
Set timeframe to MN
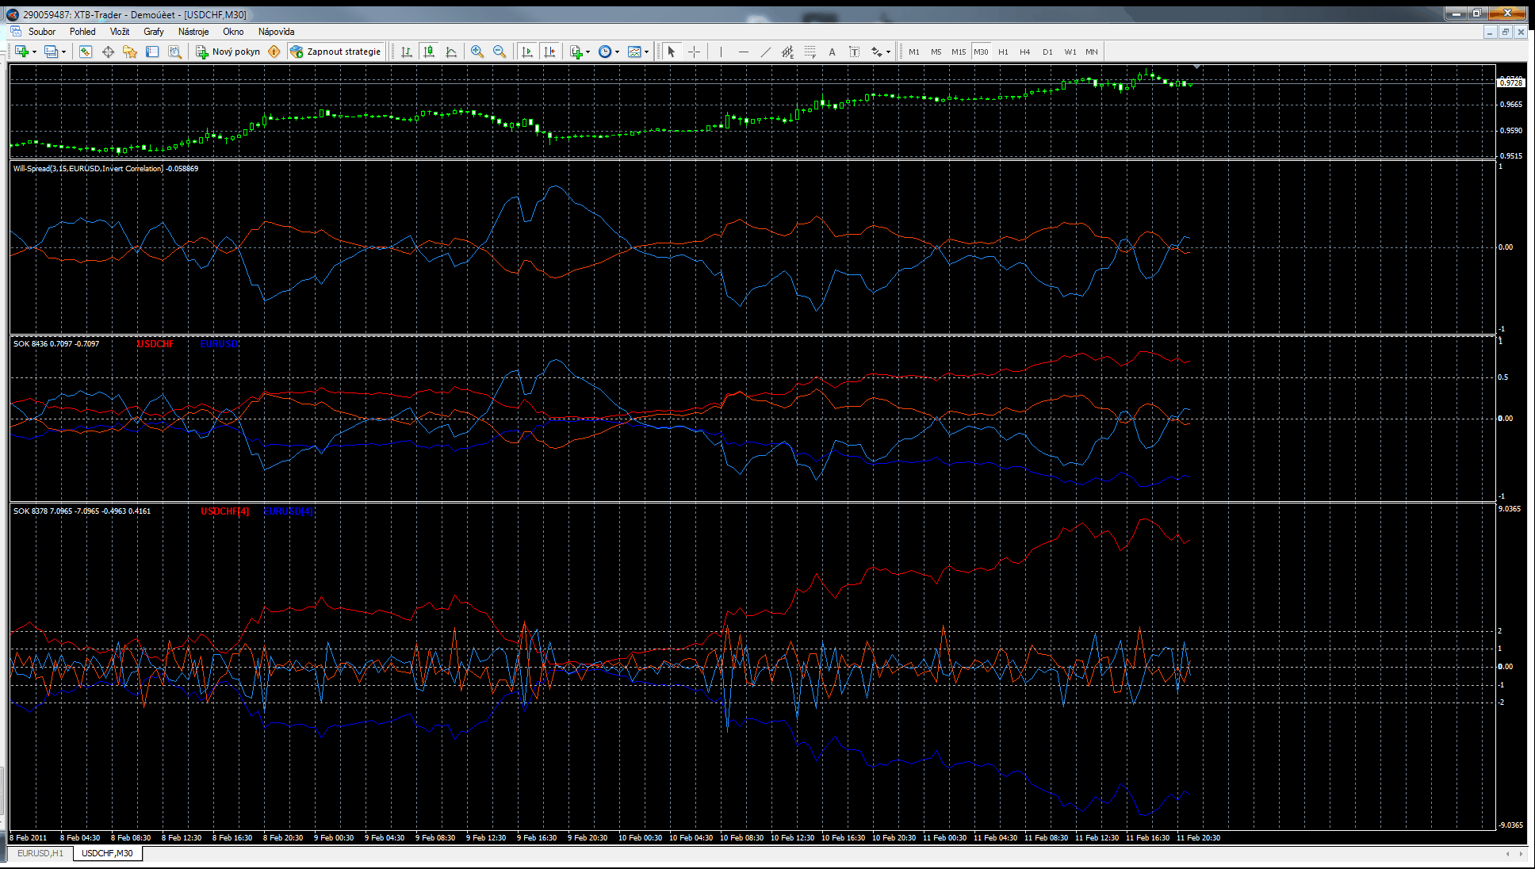(1092, 52)
